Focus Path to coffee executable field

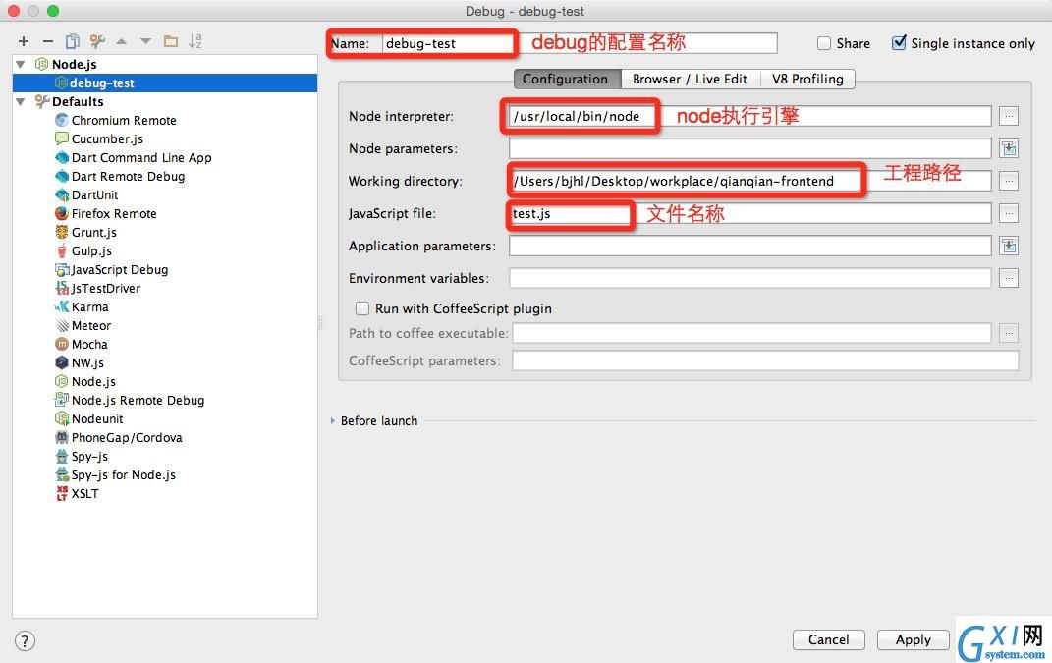(x=752, y=333)
